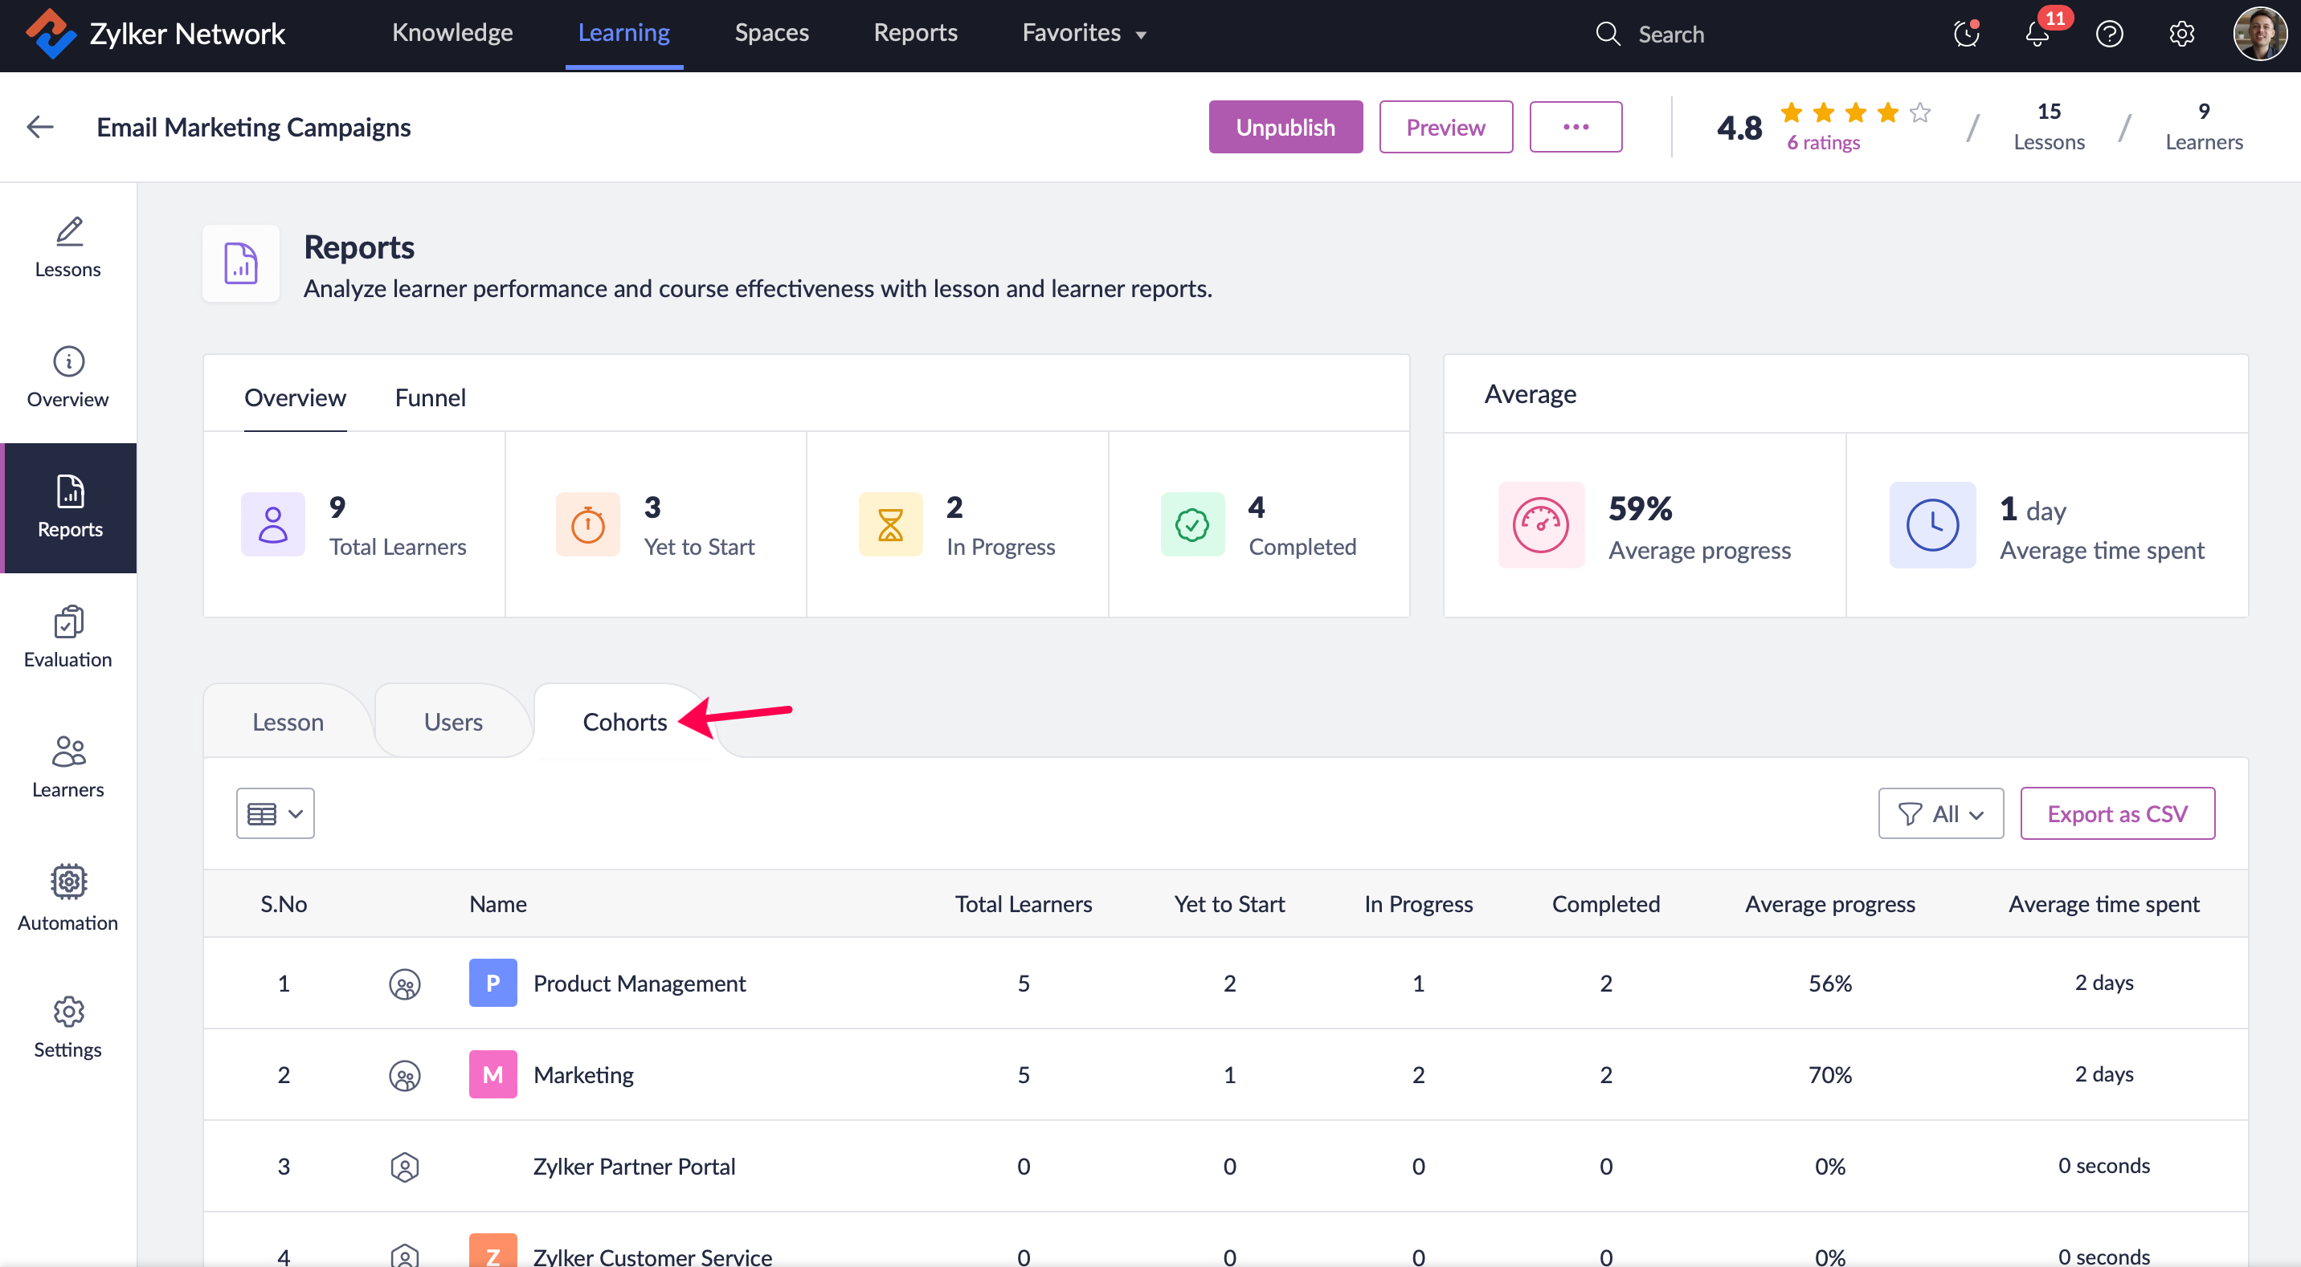Open the Lessons sidebar section
The image size is (2301, 1267).
[67, 246]
